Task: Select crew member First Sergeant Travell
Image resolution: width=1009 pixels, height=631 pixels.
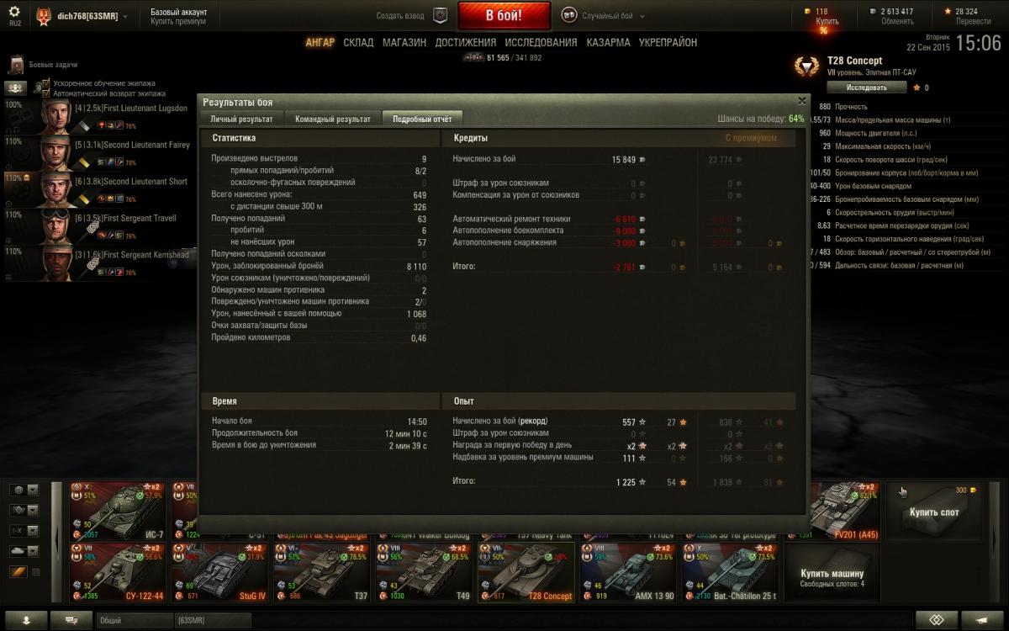Action: tap(98, 225)
